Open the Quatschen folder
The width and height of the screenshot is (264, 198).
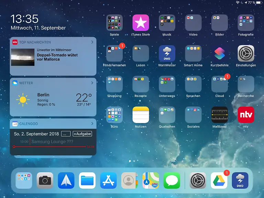point(167,115)
